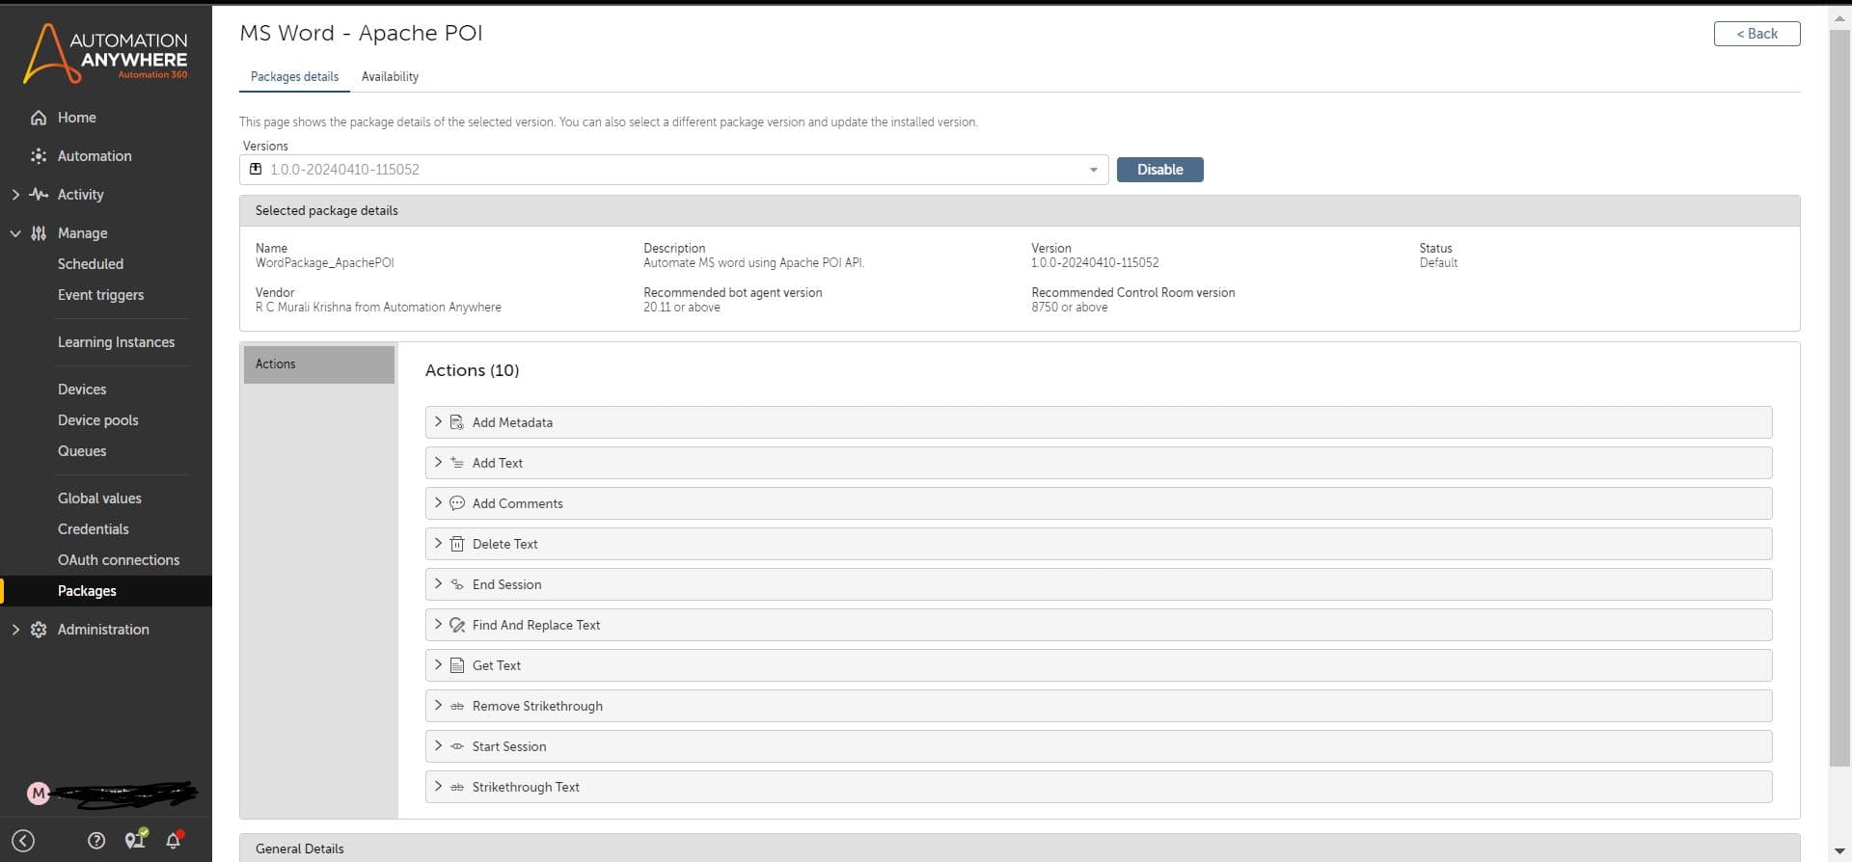Disable the selected package version
This screenshot has width=1852, height=862.
[x=1159, y=170]
